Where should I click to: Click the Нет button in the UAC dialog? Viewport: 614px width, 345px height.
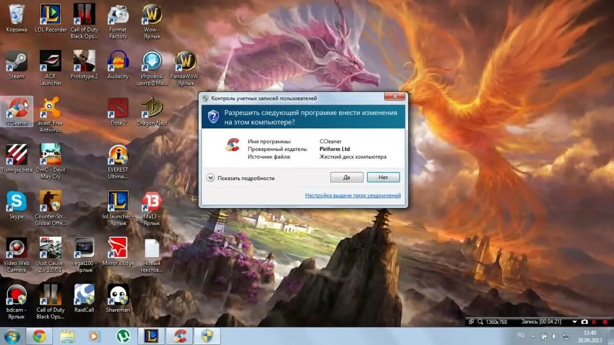pyautogui.click(x=383, y=177)
